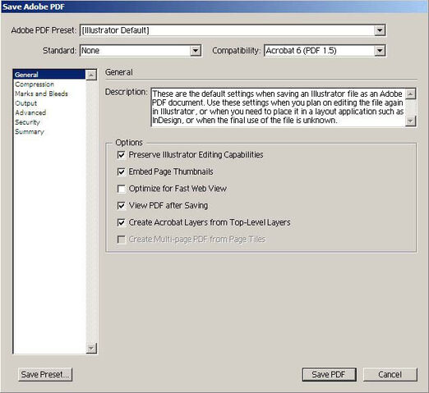Select the Compression category

[x=35, y=85]
